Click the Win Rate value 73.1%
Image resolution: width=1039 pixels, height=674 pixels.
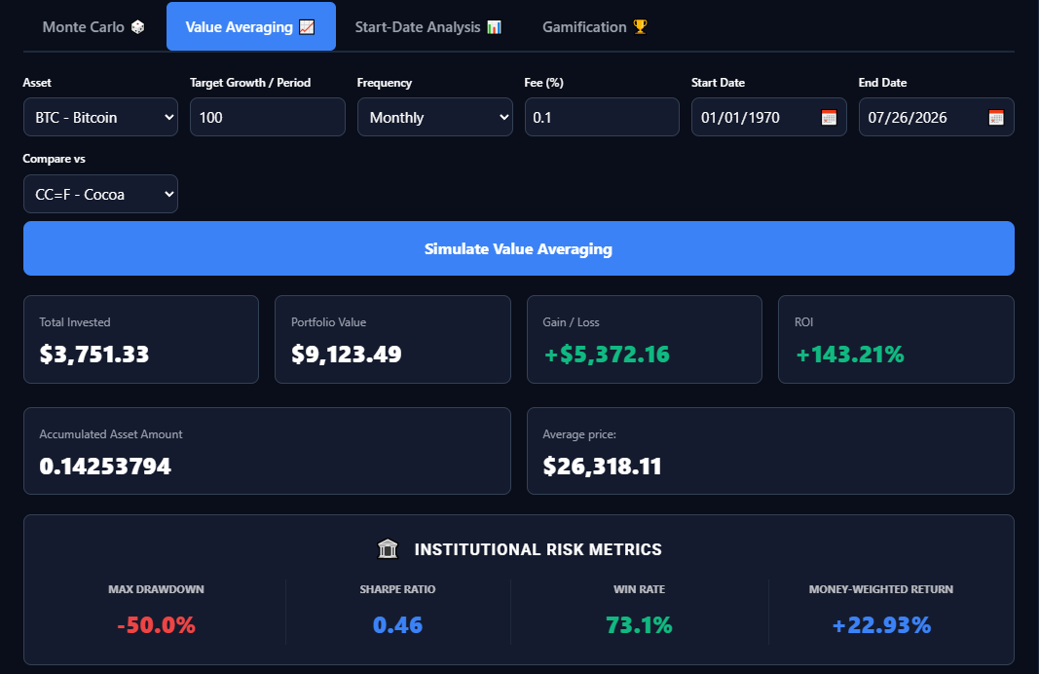[x=640, y=624]
